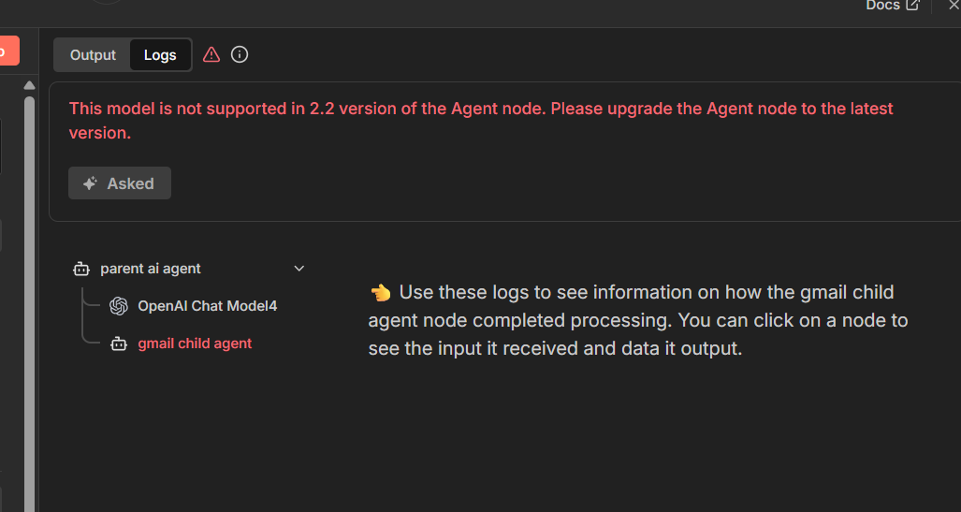Click the gmail child agent robot icon
The image size is (961, 512).
coord(119,344)
